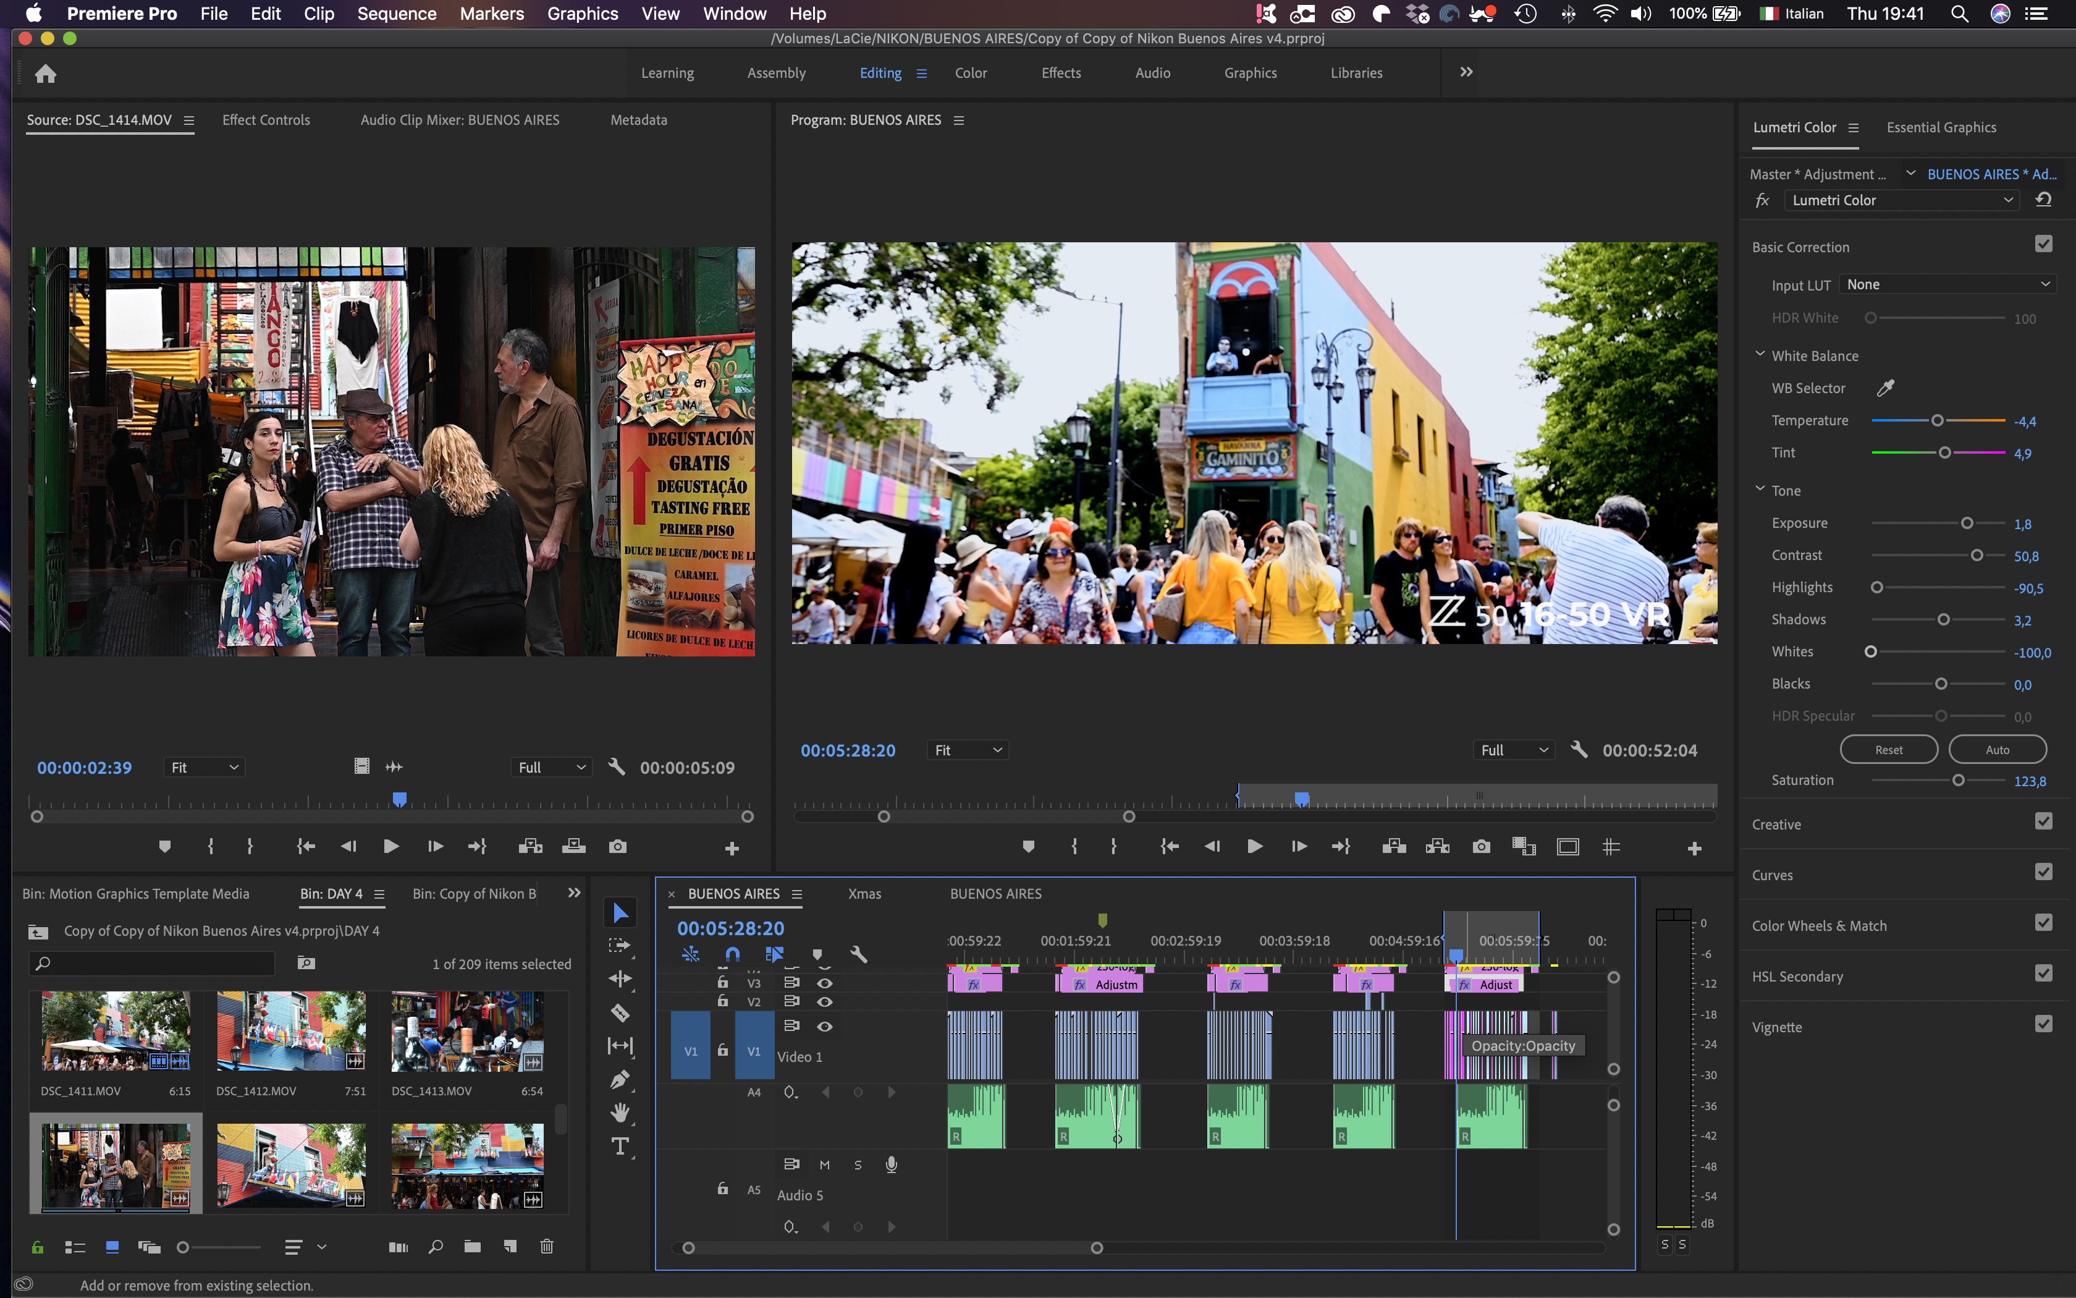Screen dimensions: 2076x1298
Task: Select the Selection tool arrow
Action: coord(620,912)
